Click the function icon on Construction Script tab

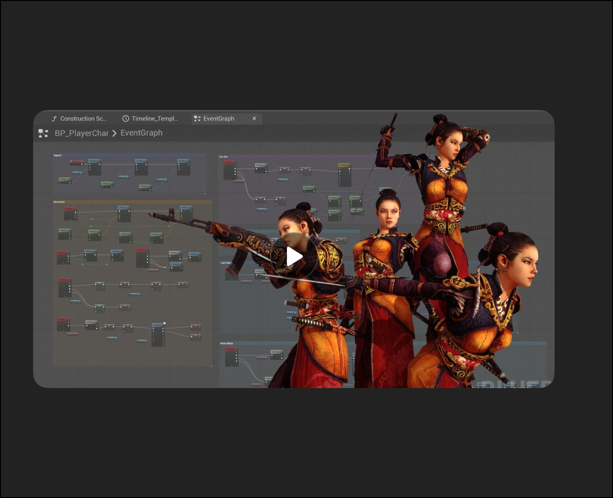[54, 119]
